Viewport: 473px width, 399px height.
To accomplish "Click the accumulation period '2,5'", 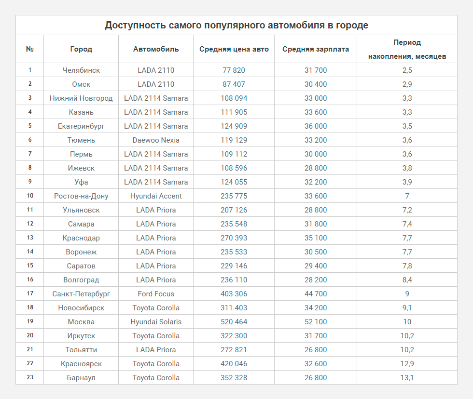I will tap(407, 70).
